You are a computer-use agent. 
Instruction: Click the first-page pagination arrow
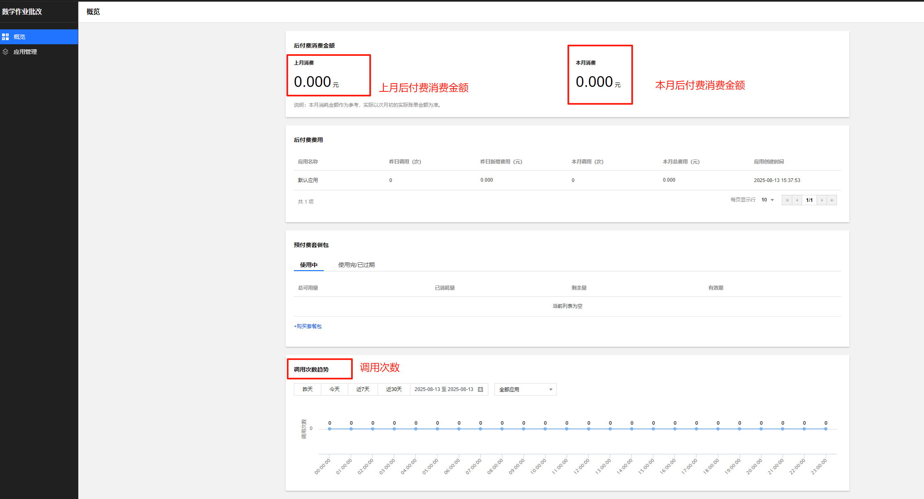point(787,200)
